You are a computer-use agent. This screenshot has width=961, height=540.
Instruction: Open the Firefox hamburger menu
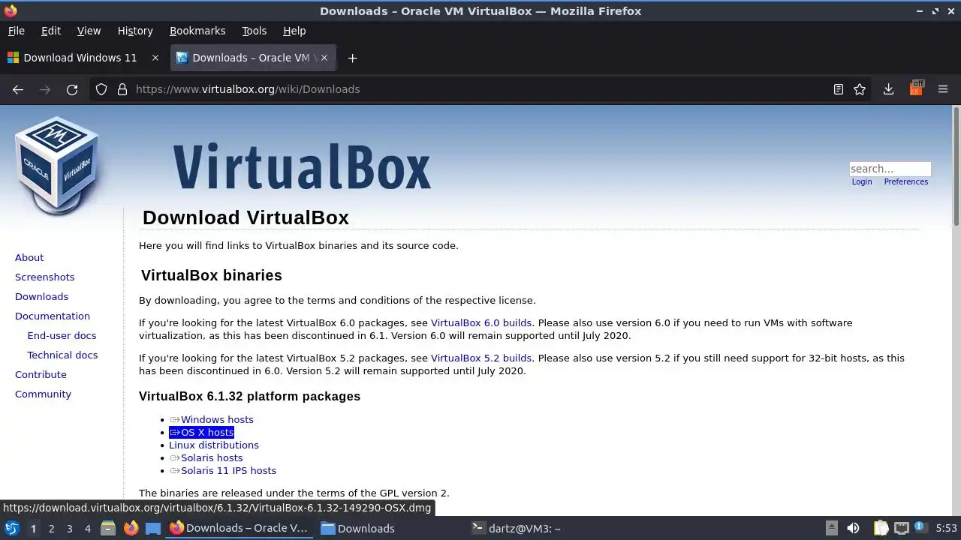coord(943,89)
